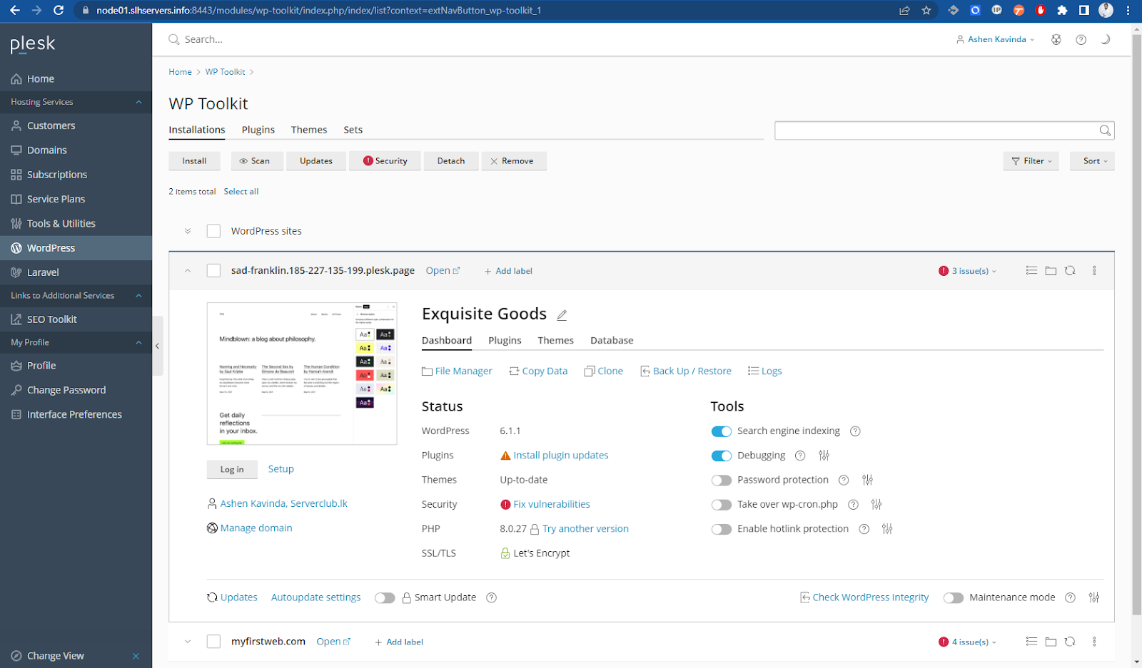Click list view icon for myfirstweb.com
This screenshot has height=668, width=1142.
click(x=1031, y=642)
